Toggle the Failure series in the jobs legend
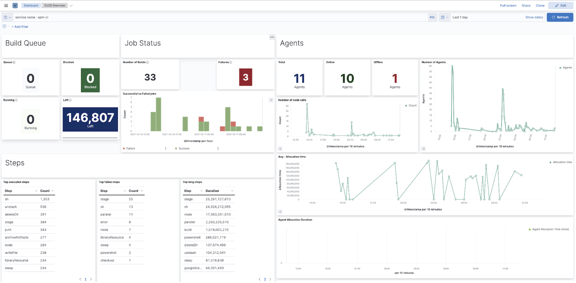Image resolution: width=576 pixels, height=283 pixels. pyautogui.click(x=131, y=148)
